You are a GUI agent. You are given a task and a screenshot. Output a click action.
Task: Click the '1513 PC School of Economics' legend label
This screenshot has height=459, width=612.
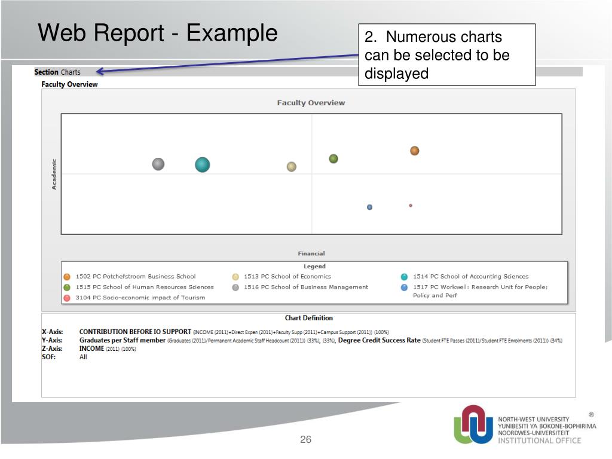287,277
